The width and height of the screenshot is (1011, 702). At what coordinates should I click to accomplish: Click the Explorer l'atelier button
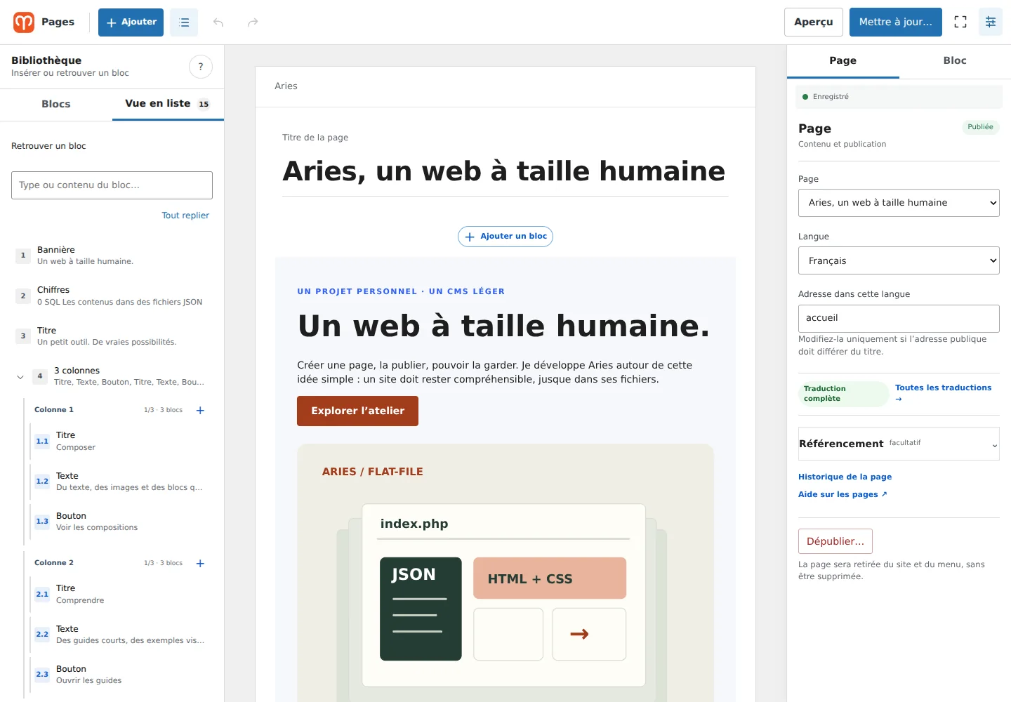pos(357,411)
